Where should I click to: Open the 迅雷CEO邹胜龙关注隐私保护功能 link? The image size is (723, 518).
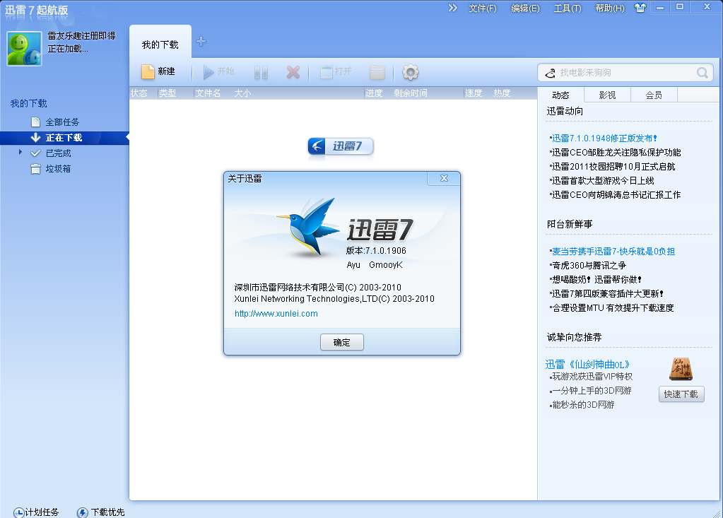point(616,152)
